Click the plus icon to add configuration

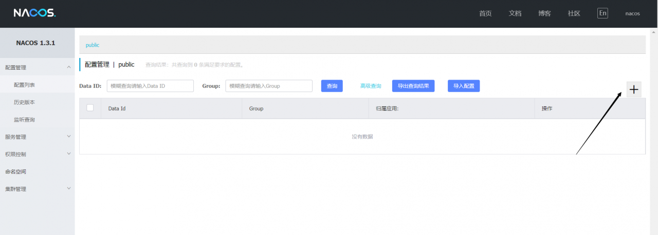(634, 89)
